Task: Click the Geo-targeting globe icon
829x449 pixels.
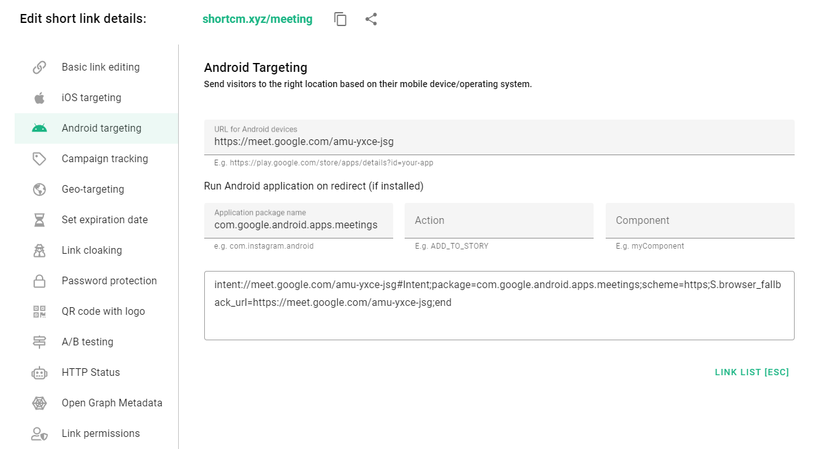Action: click(39, 189)
